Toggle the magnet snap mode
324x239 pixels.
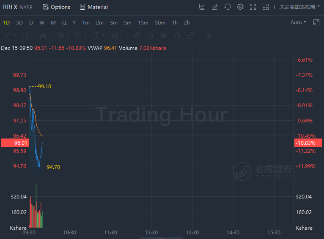tap(177, 35)
